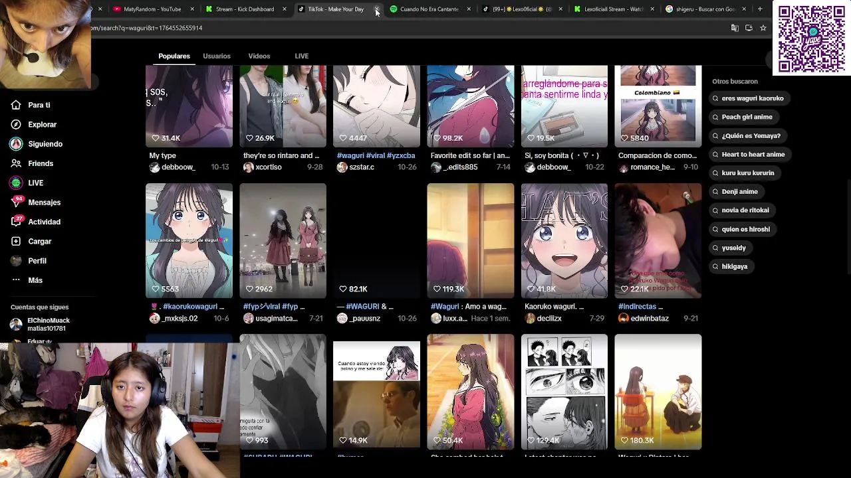
Task: Click the install app icon in address bar
Action: click(x=749, y=28)
